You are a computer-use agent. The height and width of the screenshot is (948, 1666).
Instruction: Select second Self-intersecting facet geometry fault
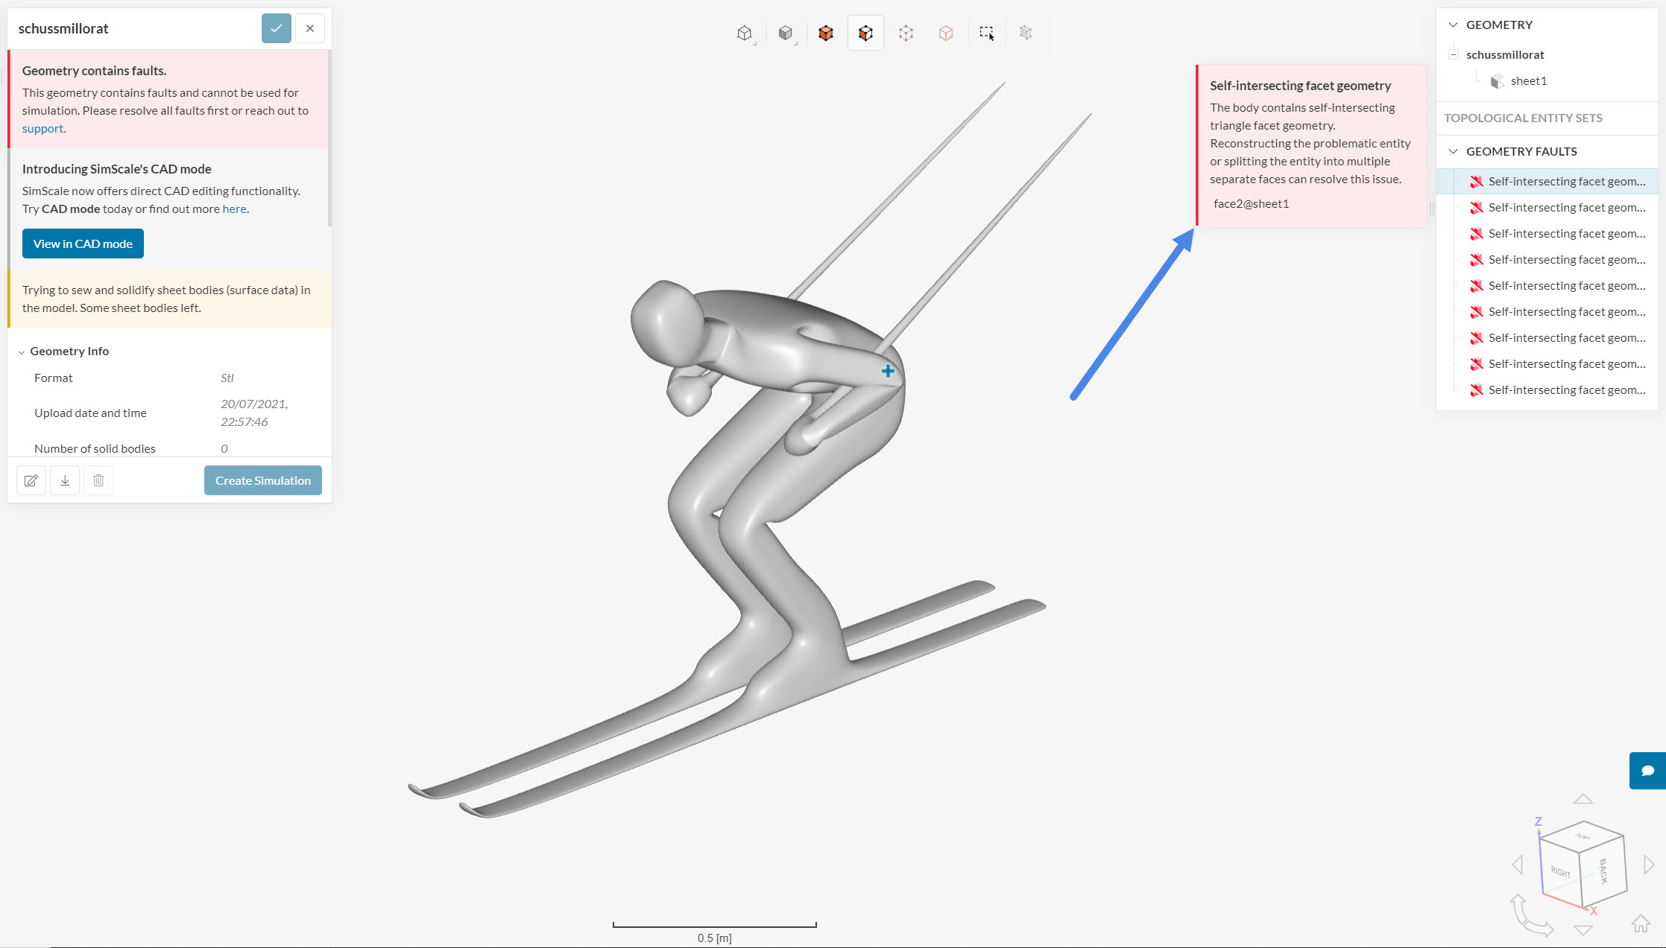(1566, 208)
